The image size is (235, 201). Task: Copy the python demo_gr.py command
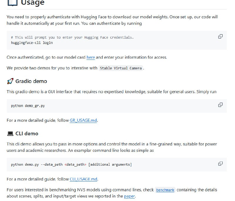pyautogui.click(x=220, y=105)
